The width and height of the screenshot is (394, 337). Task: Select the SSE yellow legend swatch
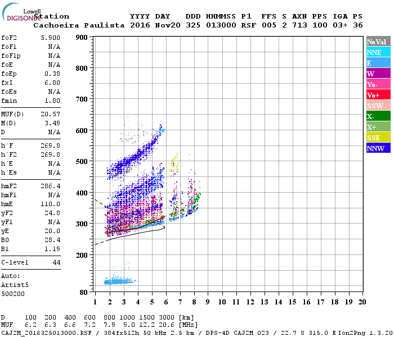tap(378, 138)
